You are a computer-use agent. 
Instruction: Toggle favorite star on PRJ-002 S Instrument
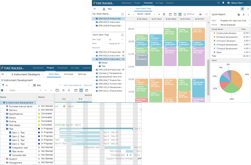click(x=123, y=55)
